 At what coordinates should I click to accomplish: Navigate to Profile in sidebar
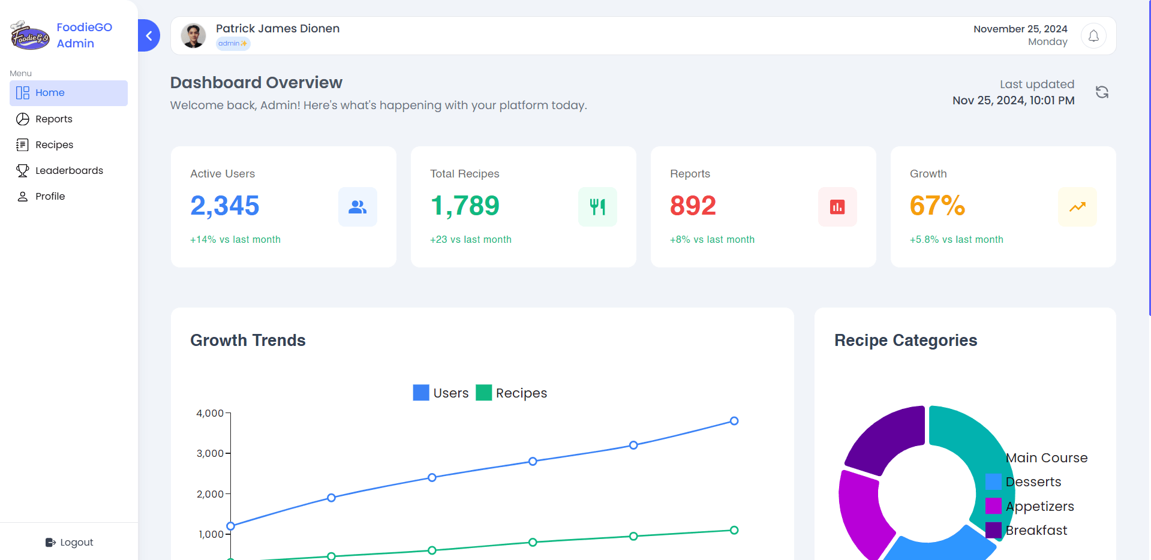pyautogui.click(x=50, y=196)
